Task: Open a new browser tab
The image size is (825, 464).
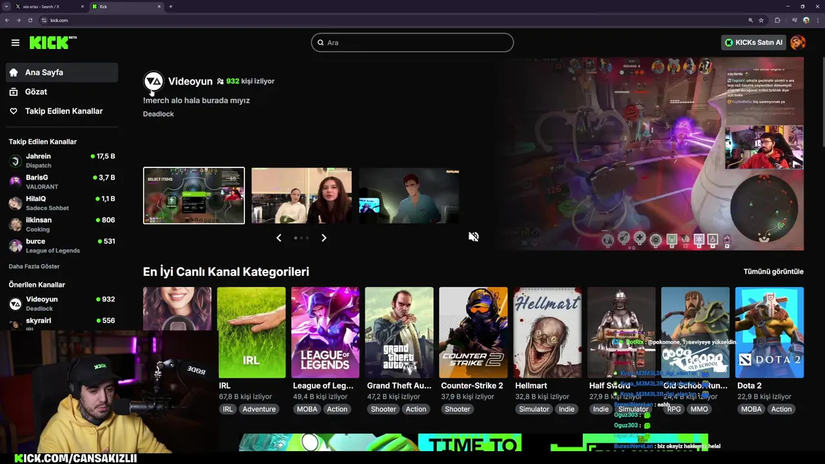Action: pos(171,6)
